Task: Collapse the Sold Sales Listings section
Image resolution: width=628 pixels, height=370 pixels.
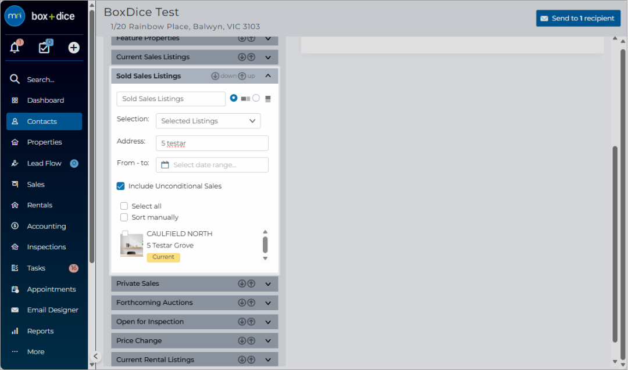Action: [268, 76]
